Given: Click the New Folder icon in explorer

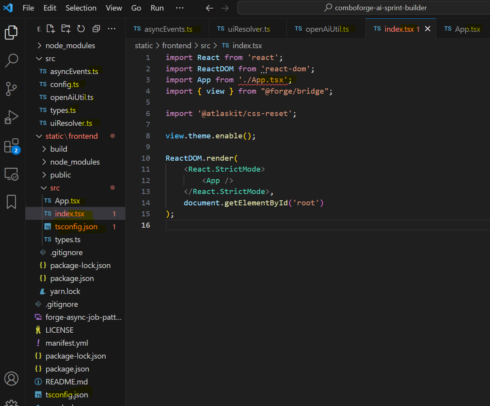Looking at the screenshot, I should pos(66,29).
